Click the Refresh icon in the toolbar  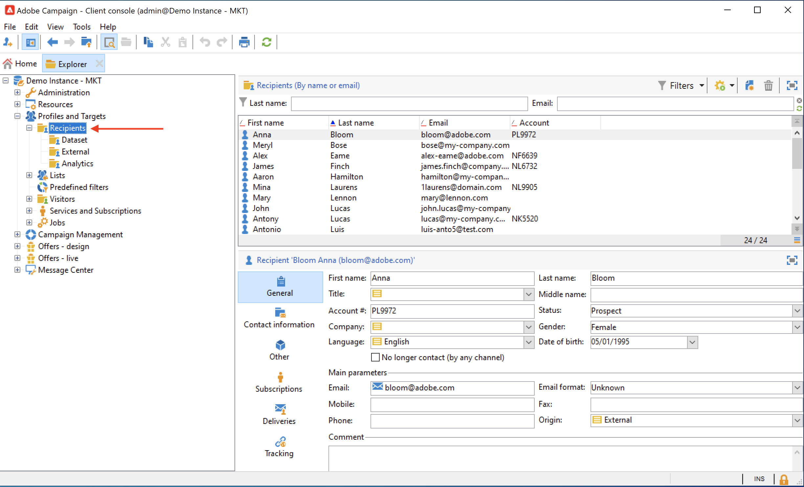tap(266, 42)
